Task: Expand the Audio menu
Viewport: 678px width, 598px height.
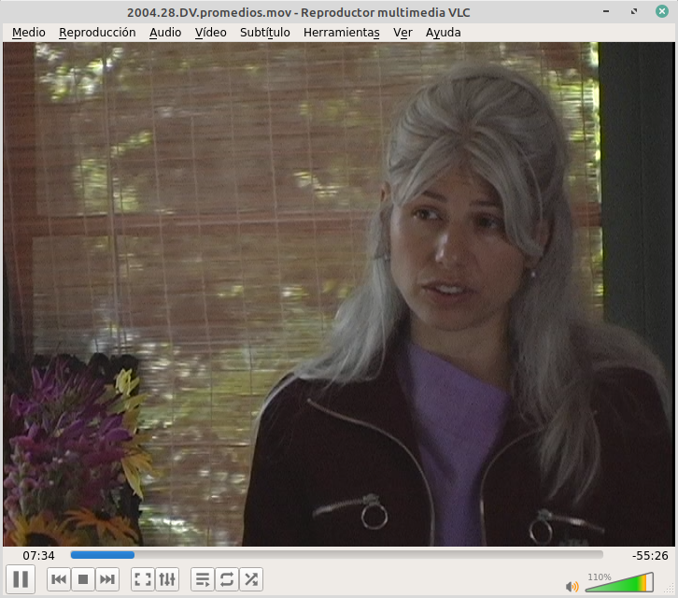Action: [165, 32]
